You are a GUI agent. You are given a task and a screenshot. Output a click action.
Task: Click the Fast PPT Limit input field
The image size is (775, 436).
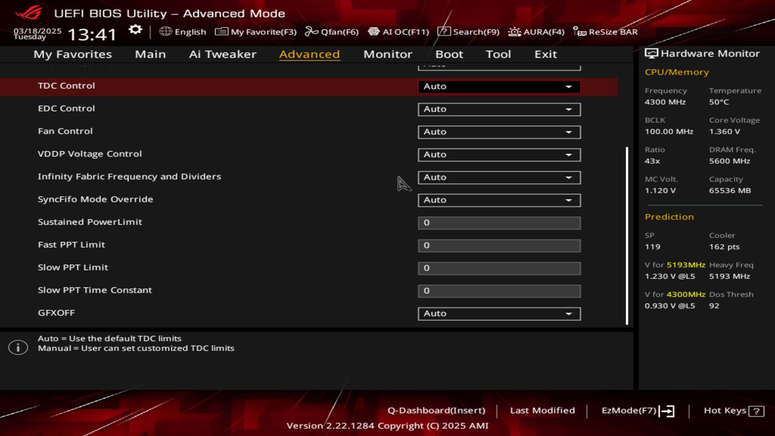[x=499, y=245]
